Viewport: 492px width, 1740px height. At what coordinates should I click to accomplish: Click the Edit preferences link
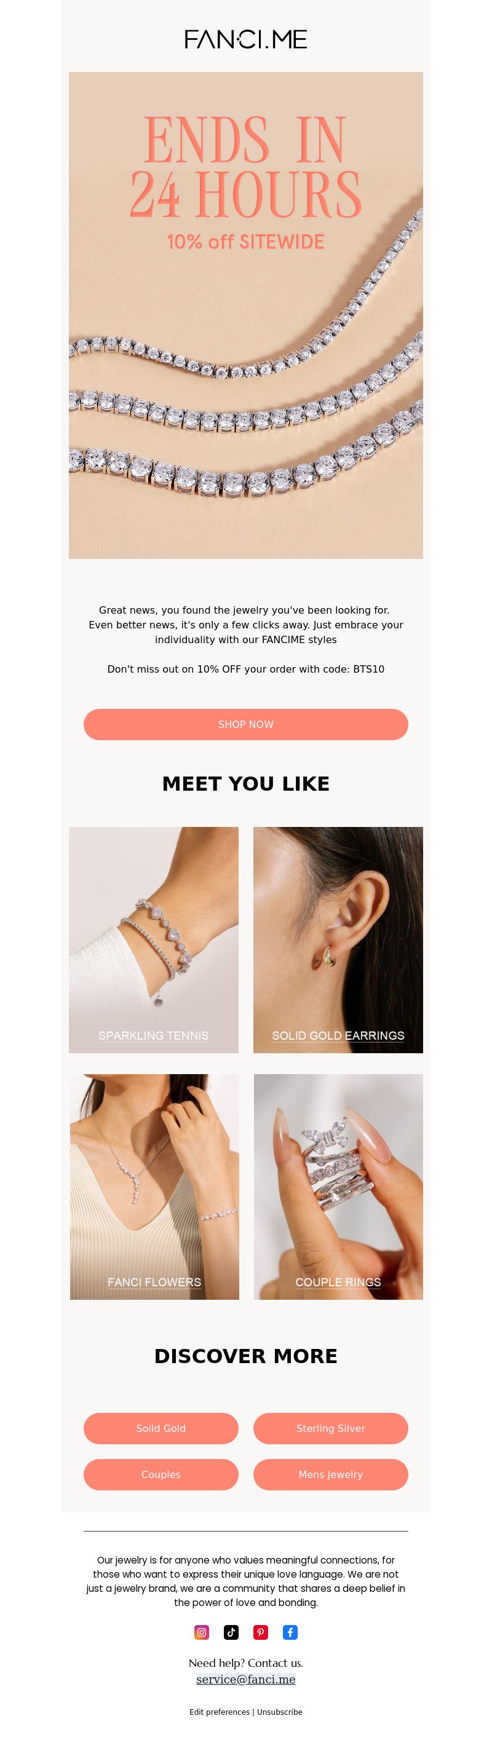(x=220, y=1712)
